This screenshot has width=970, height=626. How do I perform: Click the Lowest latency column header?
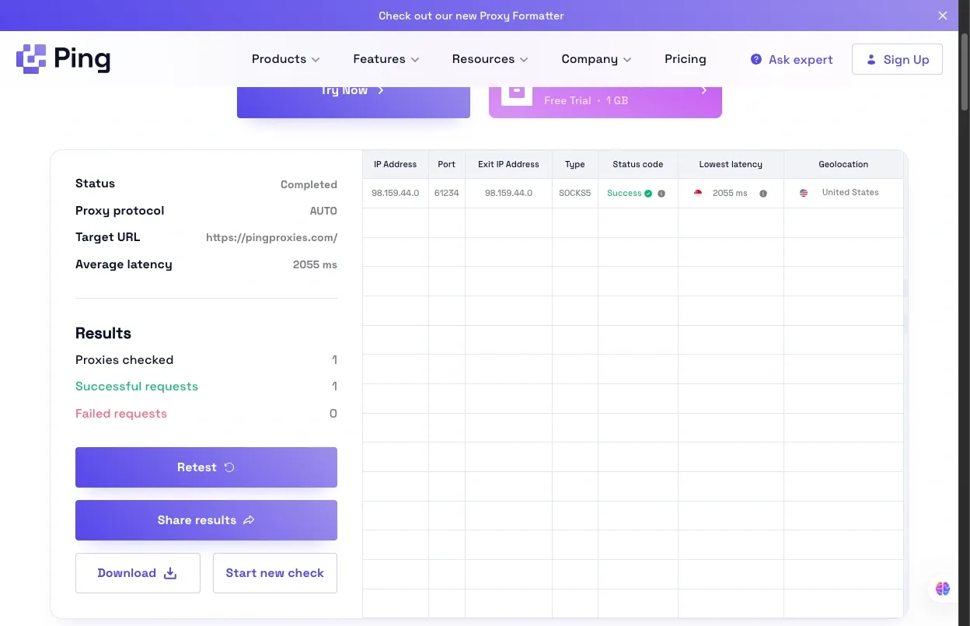coord(730,164)
